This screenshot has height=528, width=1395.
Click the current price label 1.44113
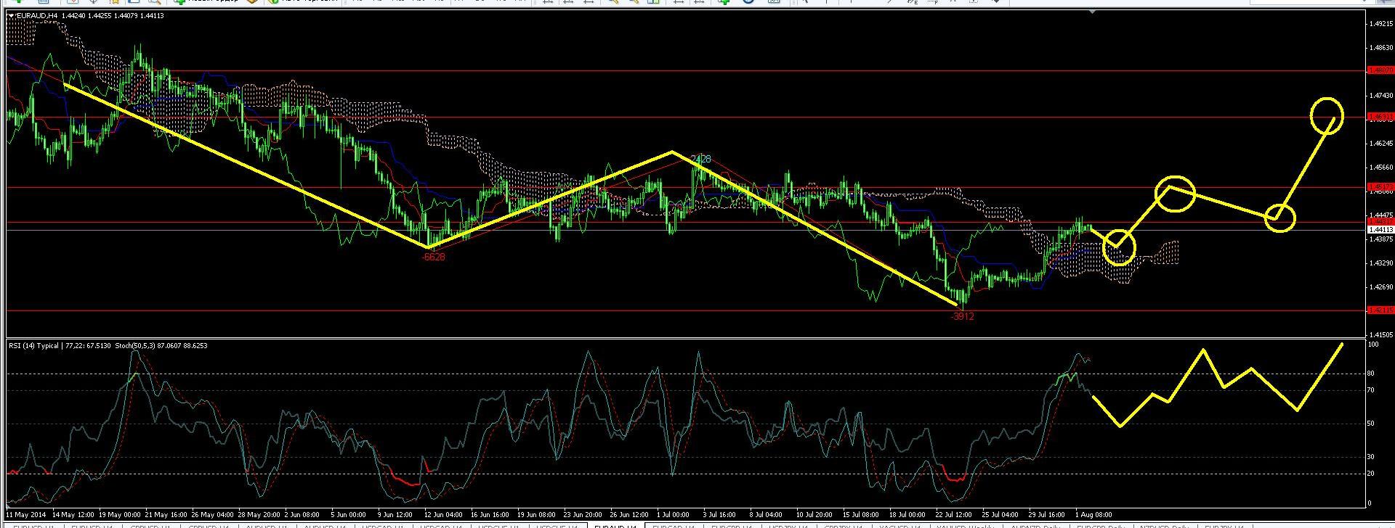point(1380,230)
